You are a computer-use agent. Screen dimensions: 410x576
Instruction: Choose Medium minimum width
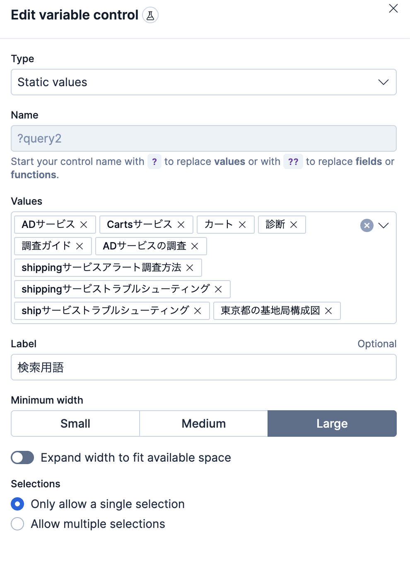203,424
